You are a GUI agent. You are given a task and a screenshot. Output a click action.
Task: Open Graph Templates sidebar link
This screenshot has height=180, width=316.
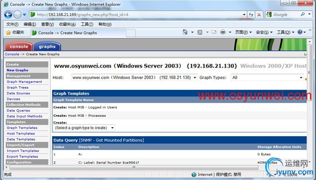22,128
